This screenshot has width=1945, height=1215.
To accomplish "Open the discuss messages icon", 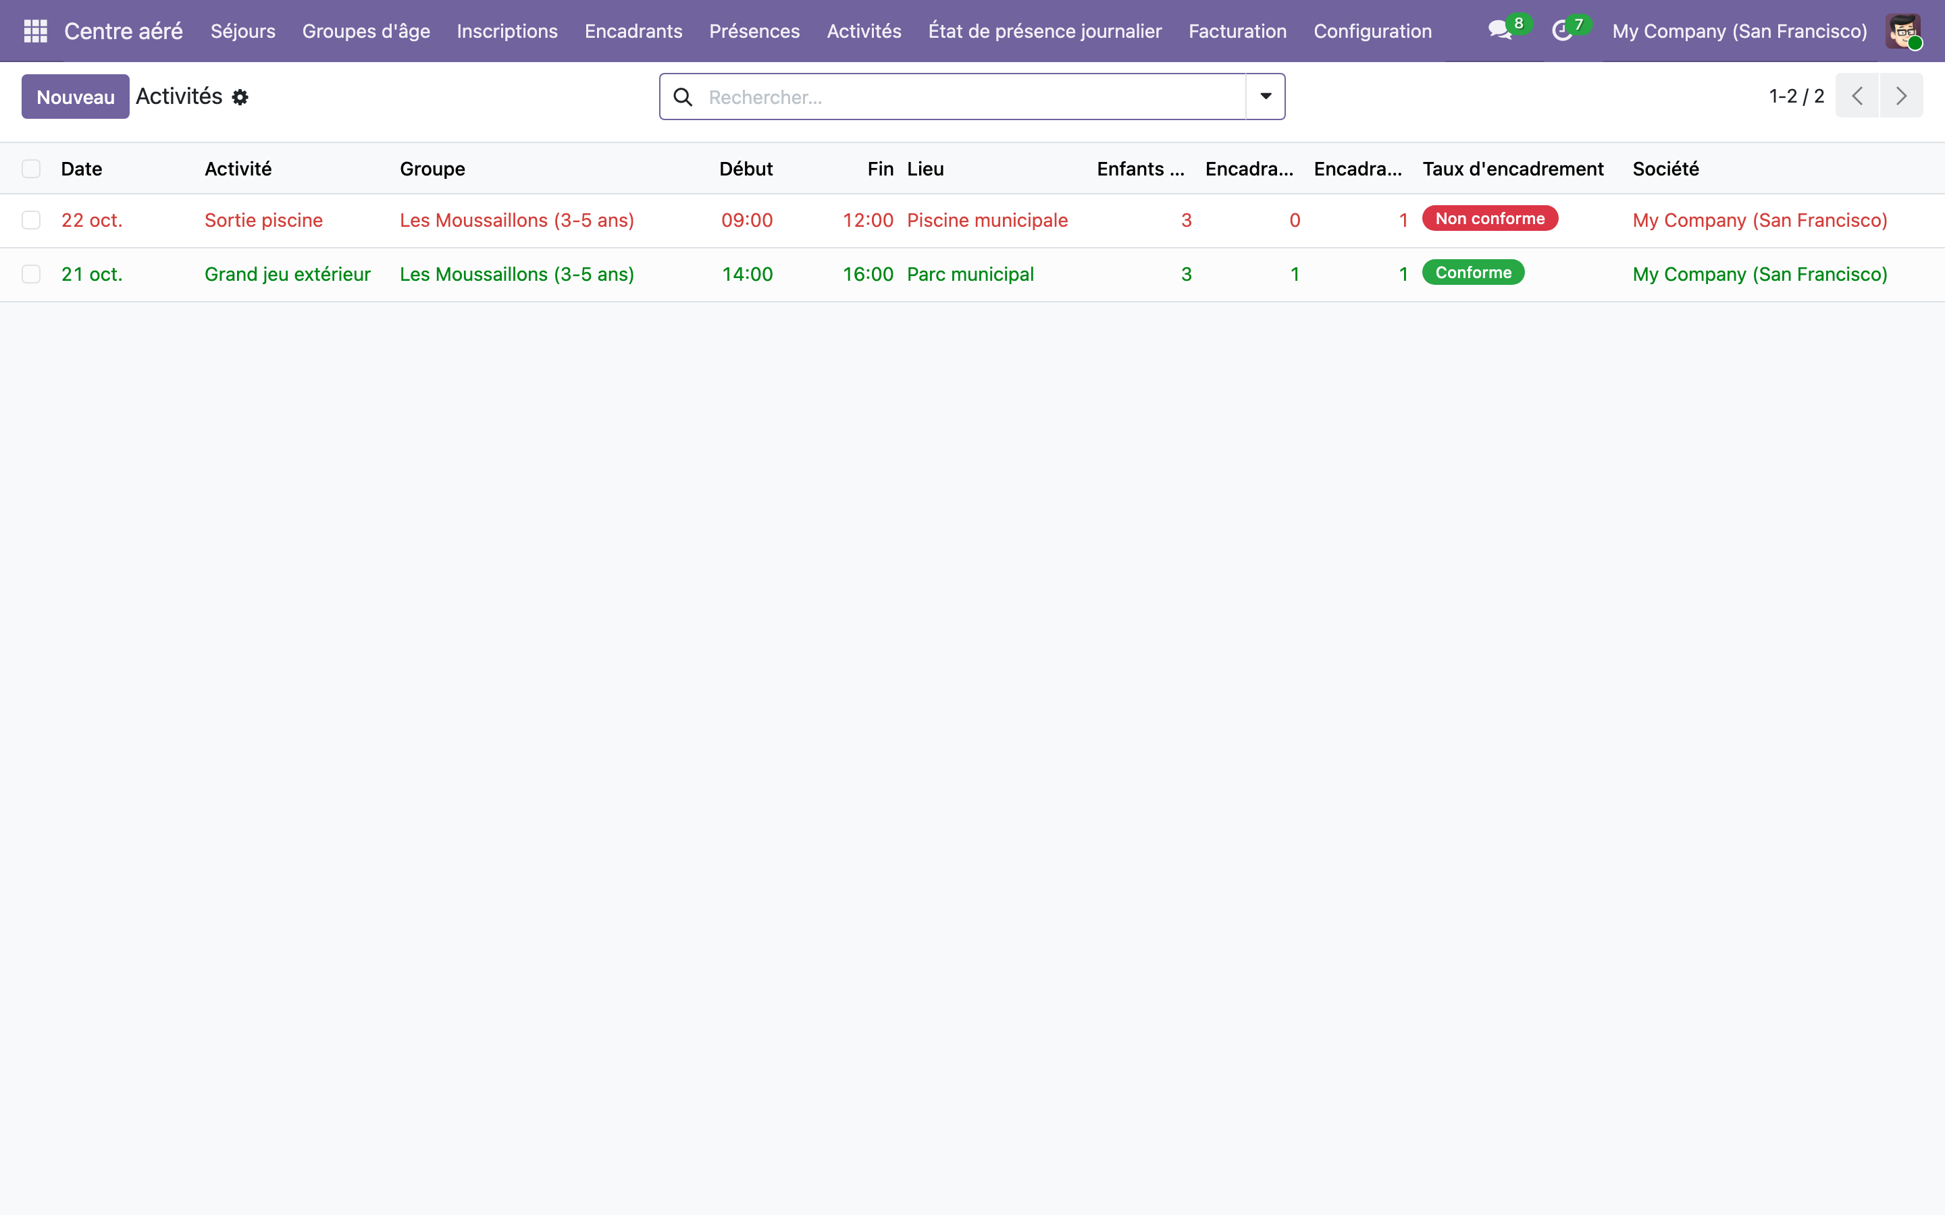I will pyautogui.click(x=1499, y=30).
